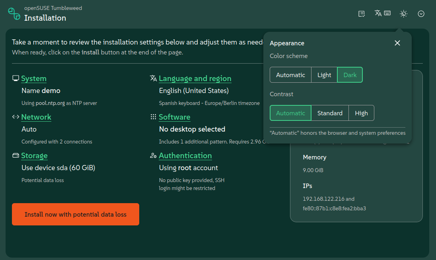Screen dimensions: 436x260
Task: Close the Appearance popup
Action: pyautogui.click(x=397, y=43)
